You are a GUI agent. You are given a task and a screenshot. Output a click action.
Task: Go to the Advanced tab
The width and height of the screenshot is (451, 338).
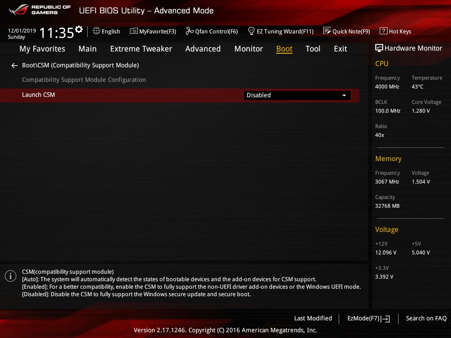click(203, 49)
